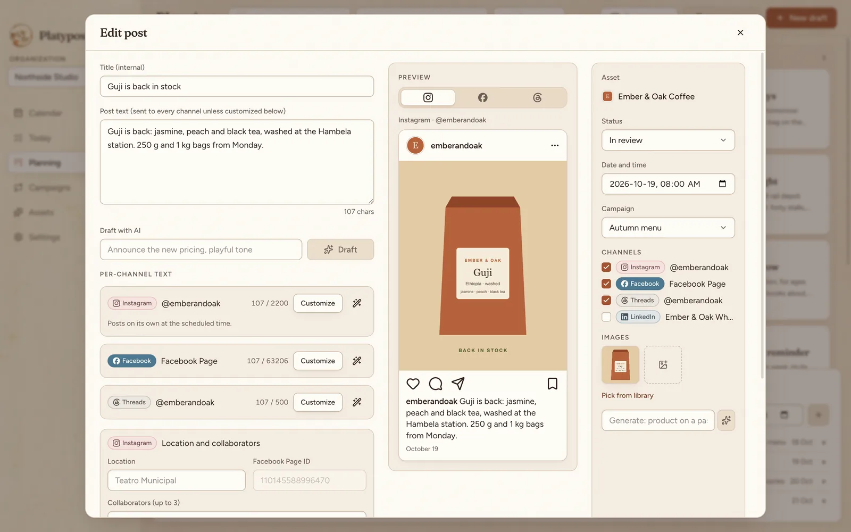Click the "107 / 500" Threads counter
Image resolution: width=851 pixels, height=532 pixels.
coord(272,402)
